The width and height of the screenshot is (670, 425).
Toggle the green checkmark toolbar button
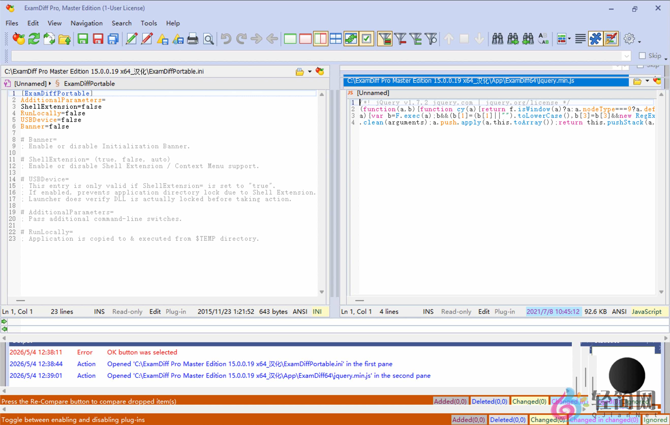point(367,39)
